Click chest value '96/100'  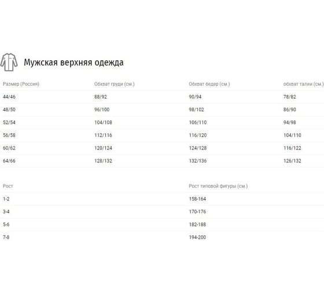pyautogui.click(x=102, y=110)
